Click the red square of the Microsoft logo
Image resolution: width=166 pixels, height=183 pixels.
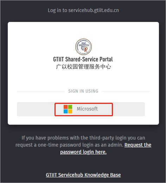66,107
